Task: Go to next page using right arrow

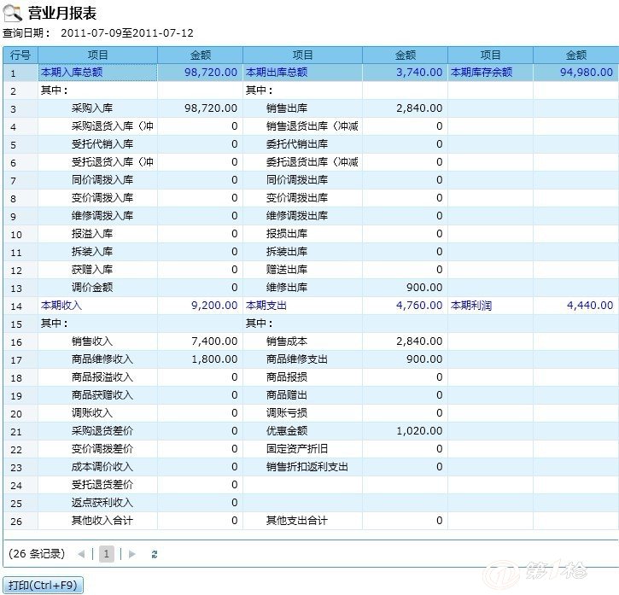Action: tap(131, 554)
